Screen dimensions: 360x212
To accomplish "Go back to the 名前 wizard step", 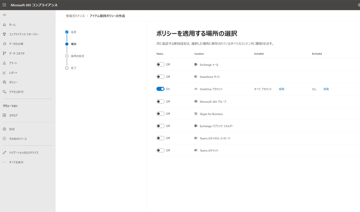I will tap(73, 32).
